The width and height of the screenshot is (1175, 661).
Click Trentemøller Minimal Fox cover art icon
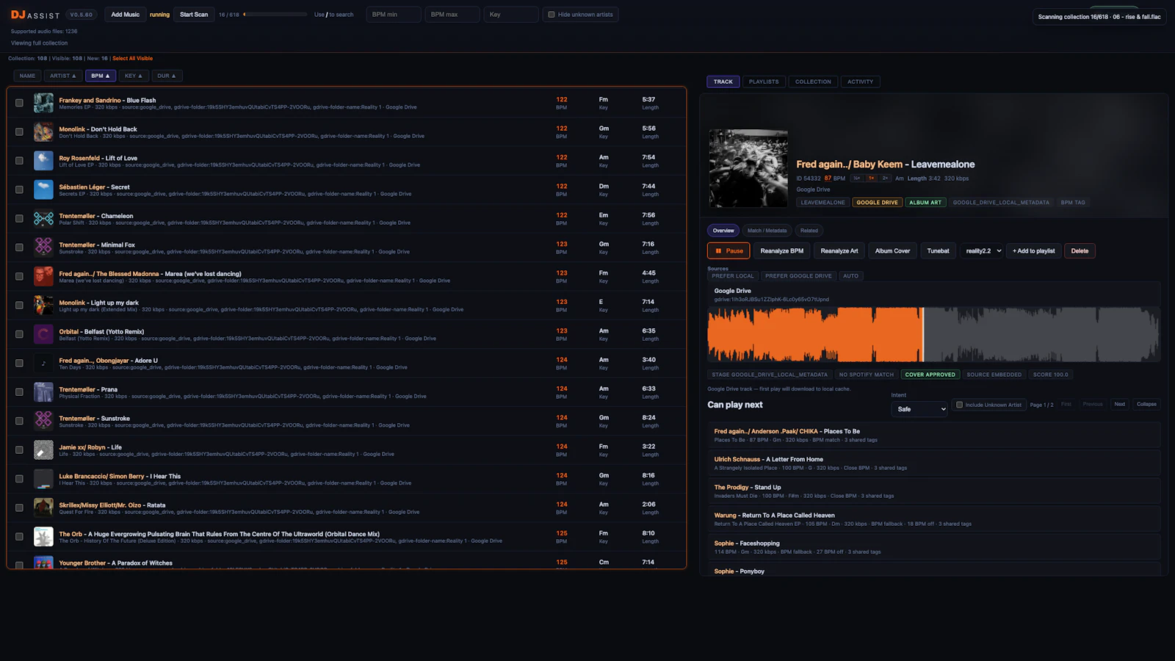[x=43, y=248]
